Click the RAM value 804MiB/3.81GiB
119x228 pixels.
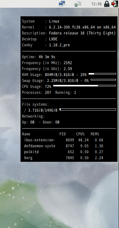(x=59, y=75)
